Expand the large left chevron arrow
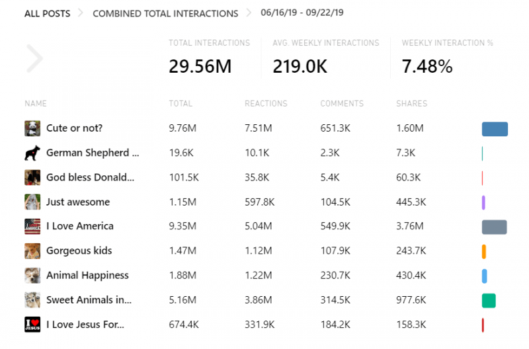The height and width of the screenshot is (349, 529). pos(34,58)
